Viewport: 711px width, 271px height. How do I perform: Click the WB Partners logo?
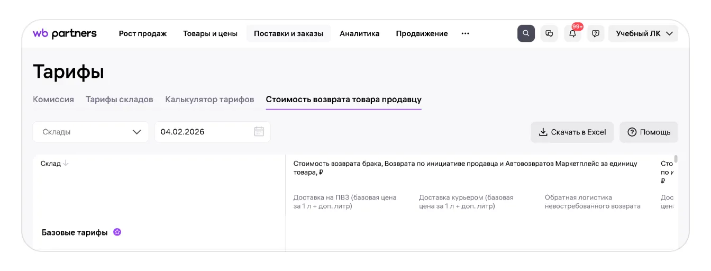(x=65, y=33)
